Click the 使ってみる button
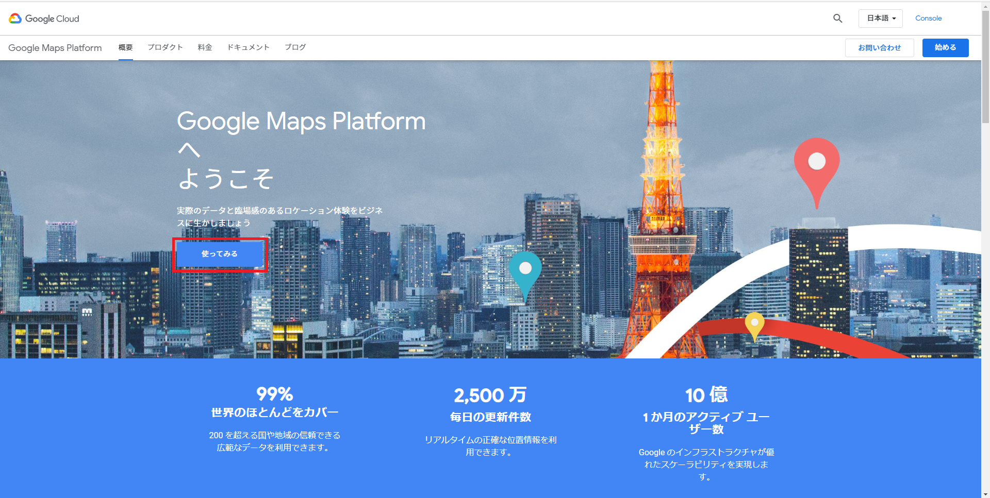This screenshot has width=990, height=498. coord(220,254)
